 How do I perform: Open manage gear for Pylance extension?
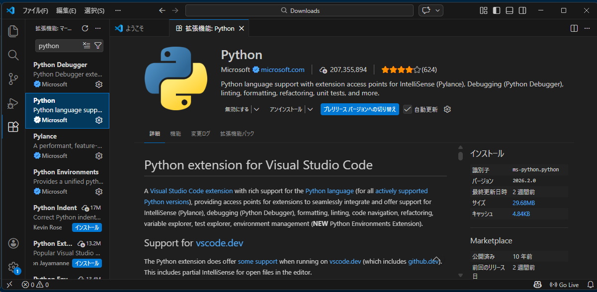(99, 156)
